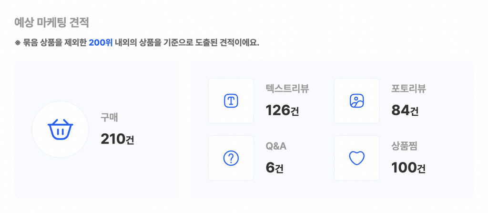Click the ※ symbol before the notice

tap(18, 43)
